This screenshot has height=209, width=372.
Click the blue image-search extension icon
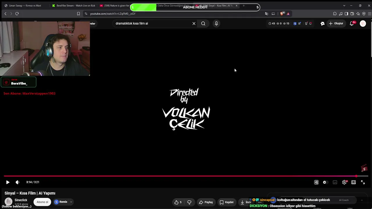295,24
